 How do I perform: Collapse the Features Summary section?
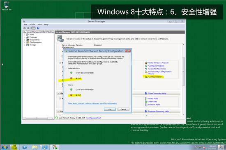click(58, 111)
